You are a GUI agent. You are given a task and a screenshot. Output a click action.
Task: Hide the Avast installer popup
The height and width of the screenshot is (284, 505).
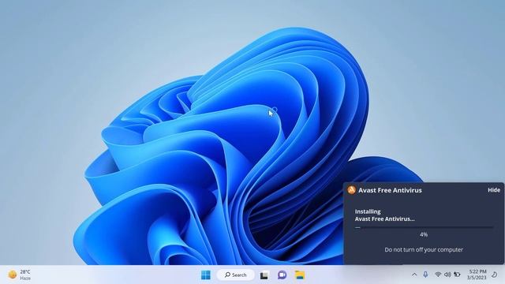pos(494,190)
